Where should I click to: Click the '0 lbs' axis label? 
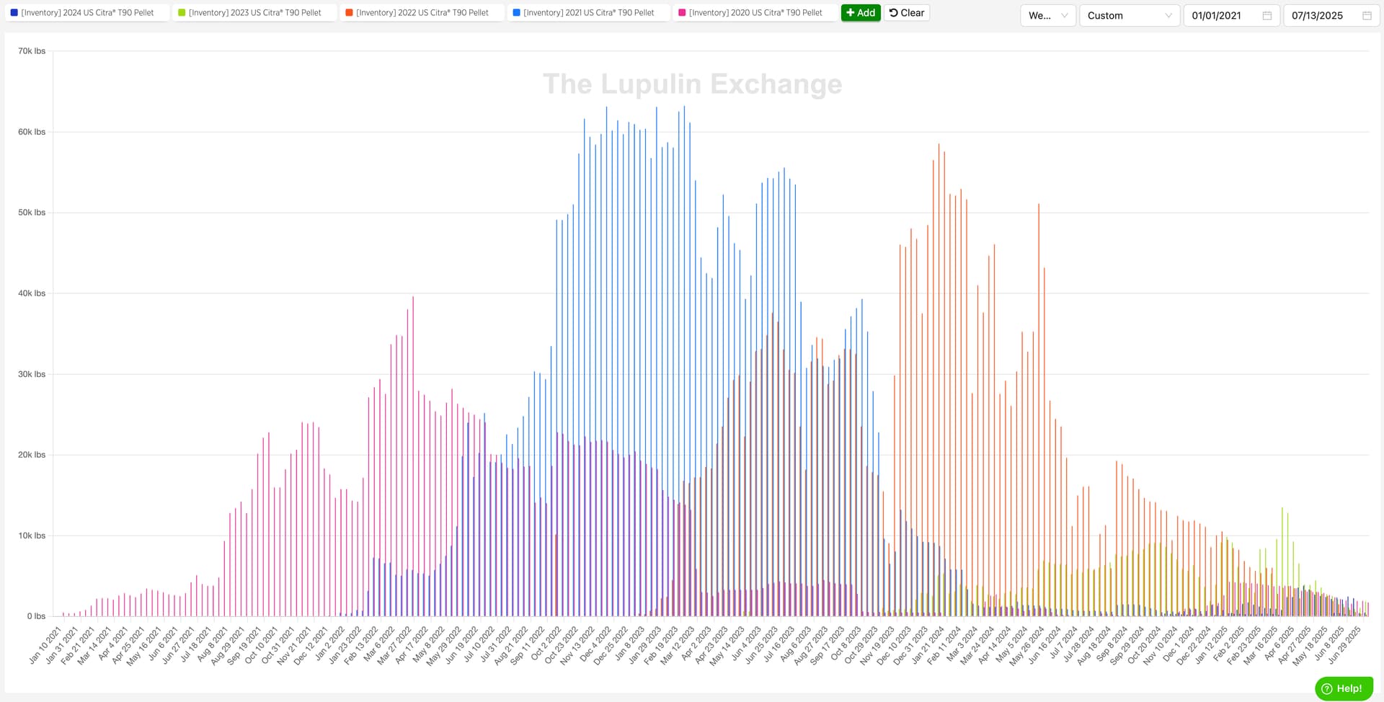(36, 616)
